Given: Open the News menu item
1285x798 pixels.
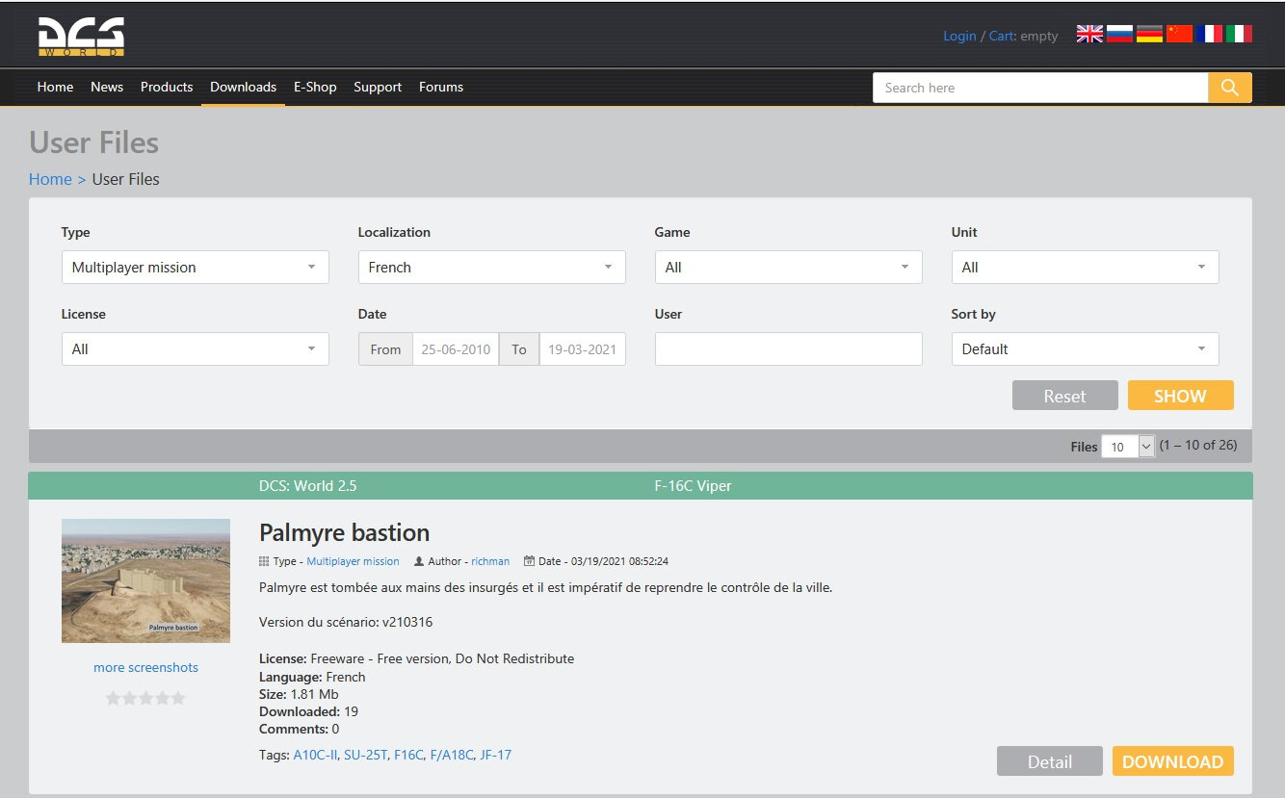Looking at the screenshot, I should point(107,87).
